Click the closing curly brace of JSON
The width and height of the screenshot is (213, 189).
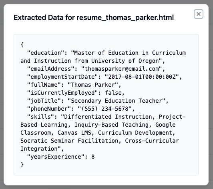point(22,165)
